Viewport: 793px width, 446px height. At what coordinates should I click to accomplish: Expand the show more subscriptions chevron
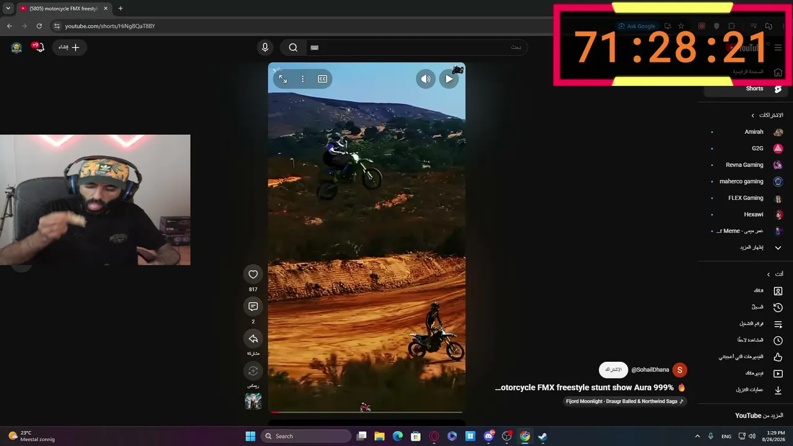pos(778,248)
